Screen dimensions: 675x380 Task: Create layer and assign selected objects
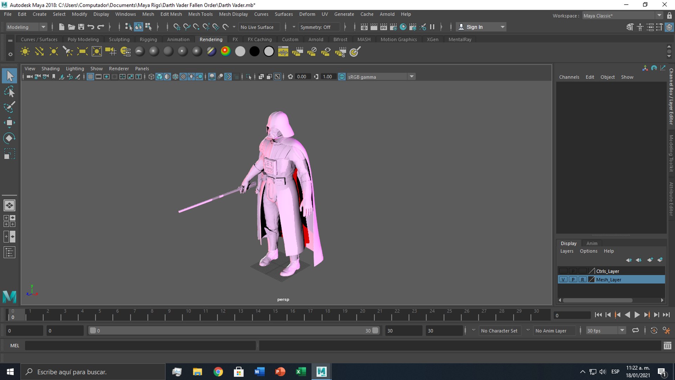pos(660,260)
